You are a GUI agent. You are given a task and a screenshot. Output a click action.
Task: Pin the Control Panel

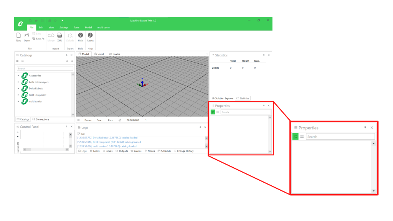[67, 127]
